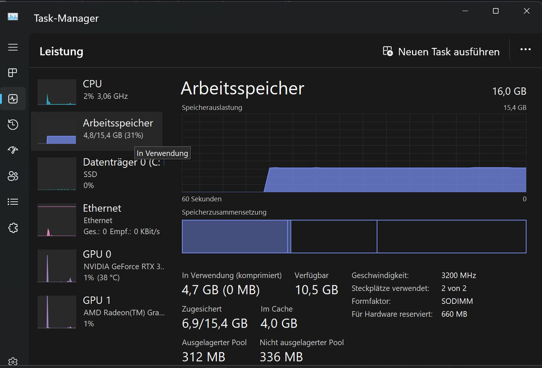Open the Details list icon

point(13,201)
